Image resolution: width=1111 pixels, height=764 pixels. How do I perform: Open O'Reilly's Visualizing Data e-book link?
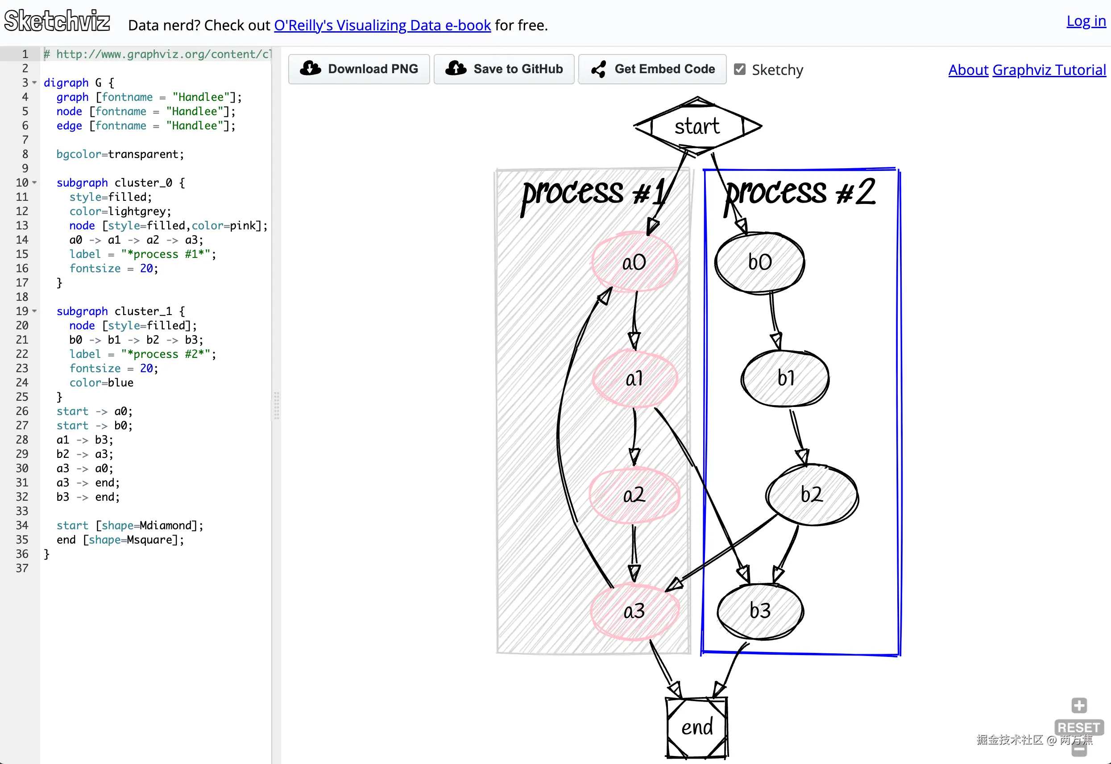point(382,25)
